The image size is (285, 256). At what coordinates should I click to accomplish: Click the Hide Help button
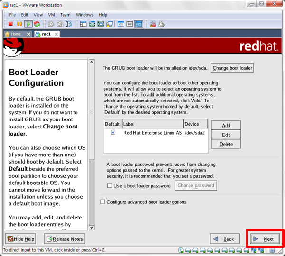20,239
